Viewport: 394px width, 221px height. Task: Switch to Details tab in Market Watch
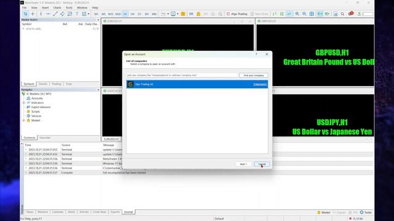(x=43, y=84)
